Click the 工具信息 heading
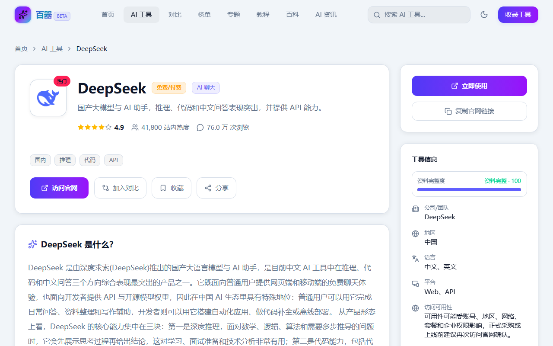This screenshot has width=553, height=346. [x=424, y=160]
